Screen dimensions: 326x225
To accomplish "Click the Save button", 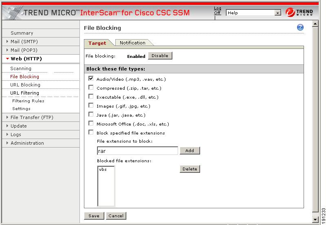I will (x=94, y=216).
